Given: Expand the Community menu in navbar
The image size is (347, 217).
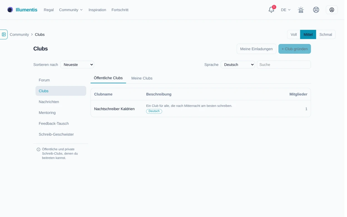Looking at the screenshot, I should 71,10.
